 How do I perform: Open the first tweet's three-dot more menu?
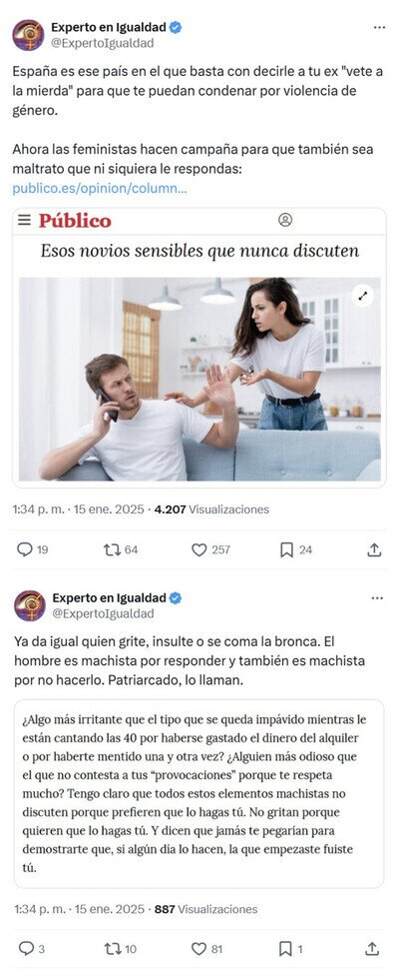pyautogui.click(x=379, y=27)
